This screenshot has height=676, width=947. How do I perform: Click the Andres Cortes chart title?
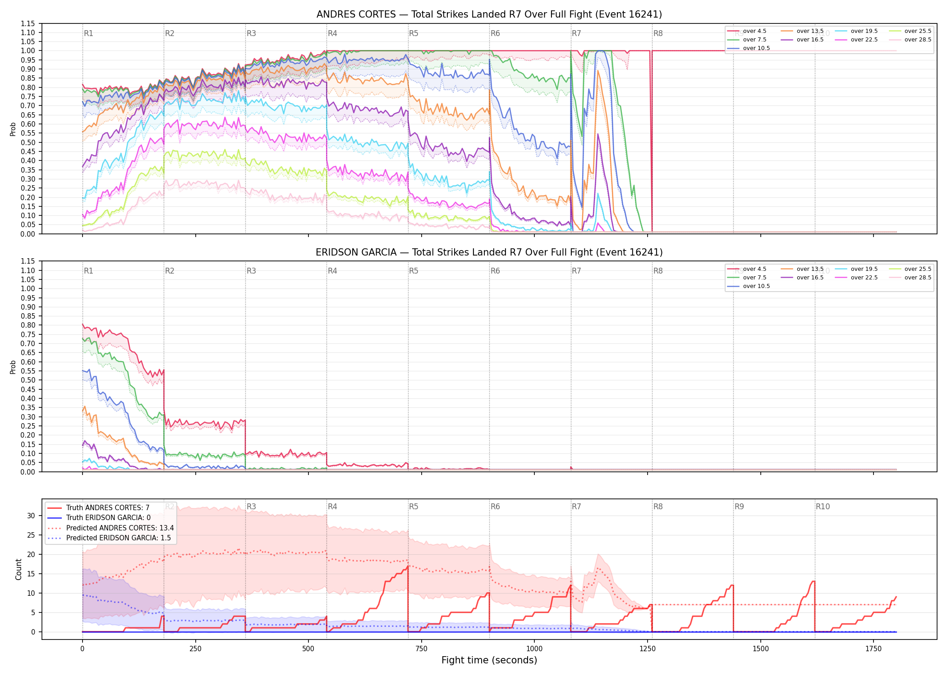489,14
